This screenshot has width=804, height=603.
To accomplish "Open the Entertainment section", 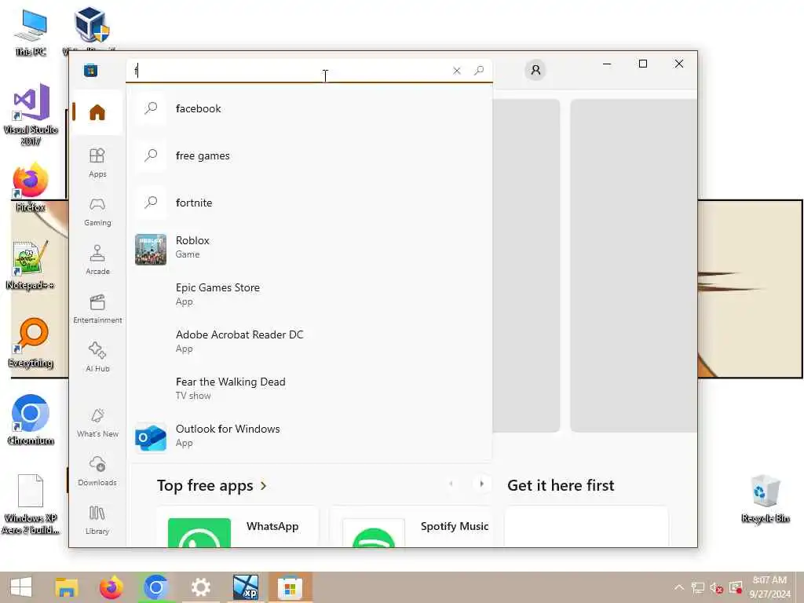I will pos(97,309).
